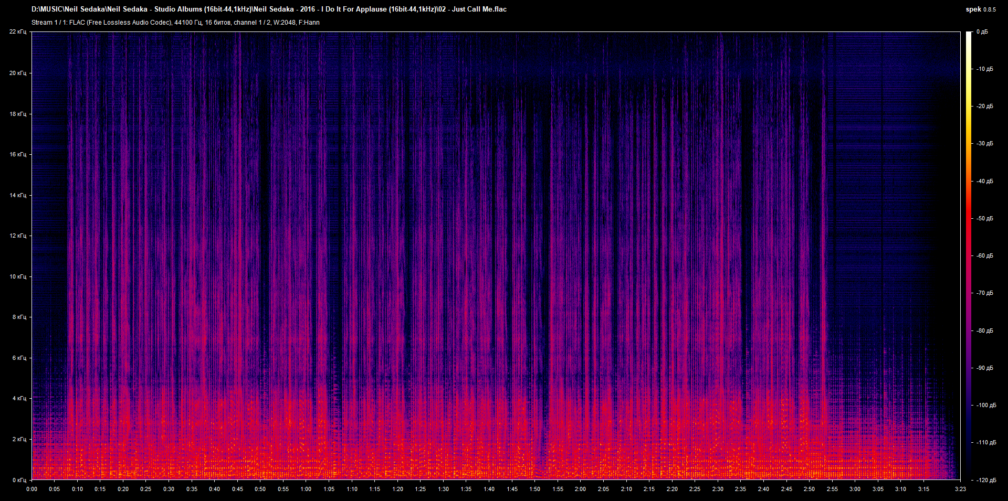Click the -40 дБ level scale label
The width and height of the screenshot is (1008, 501).
984,181
